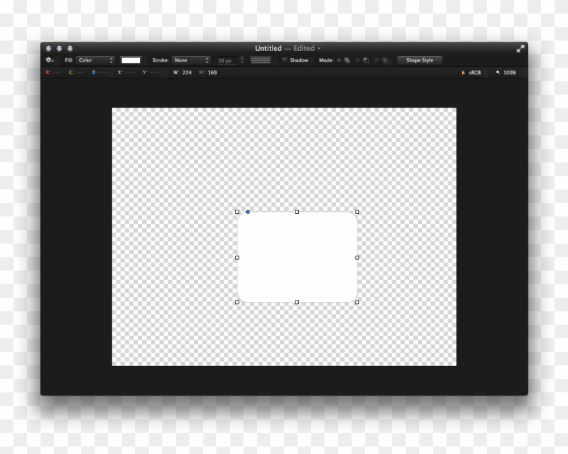568x454 pixels.
Task: Click the white fill color swatch
Action: [x=129, y=60]
